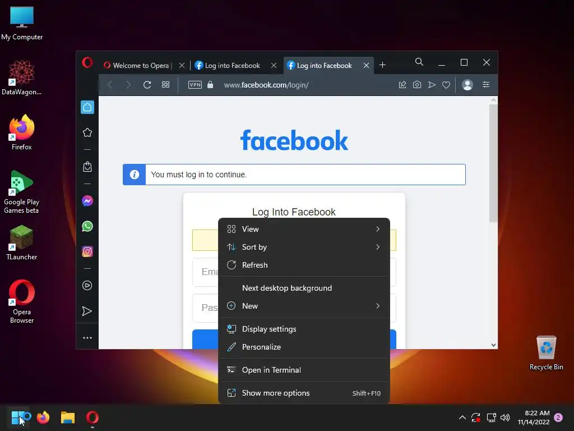Open Instagram in the Opera sidebar
This screenshot has height=431, width=574.
tap(87, 251)
